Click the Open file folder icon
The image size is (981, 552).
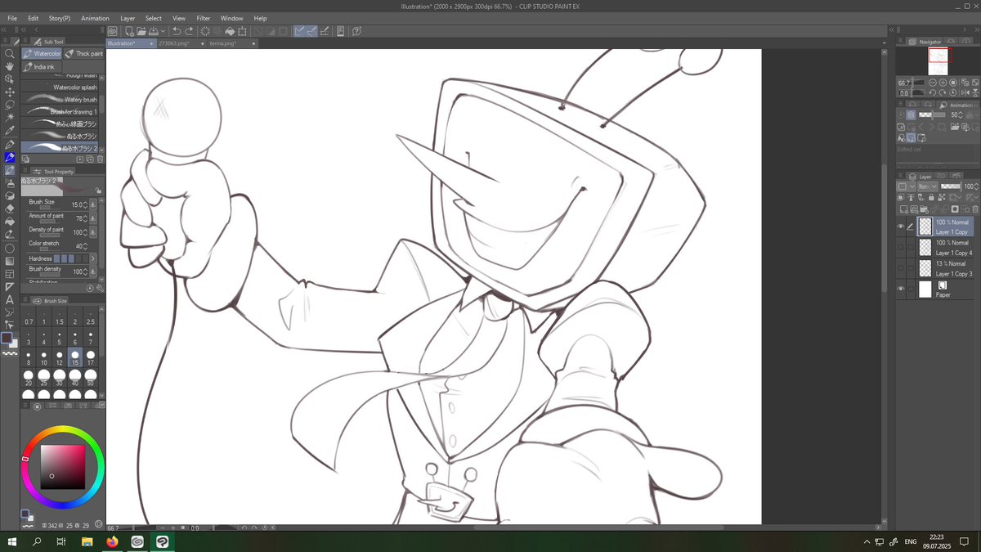tap(141, 31)
